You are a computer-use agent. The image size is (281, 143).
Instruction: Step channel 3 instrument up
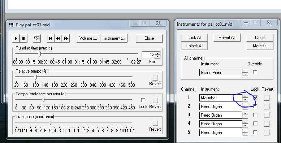245,114
